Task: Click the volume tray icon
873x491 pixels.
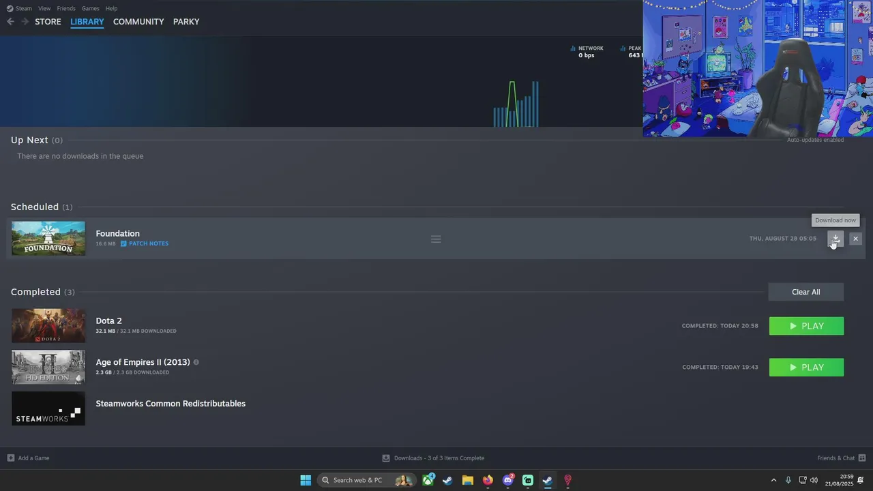Action: coord(814,480)
